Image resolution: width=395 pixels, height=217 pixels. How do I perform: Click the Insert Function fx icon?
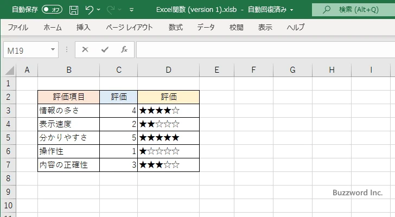click(x=124, y=49)
